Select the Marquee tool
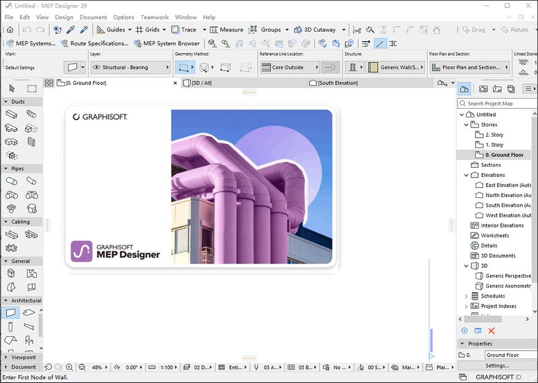Image resolution: width=538 pixels, height=383 pixels. [x=32, y=89]
